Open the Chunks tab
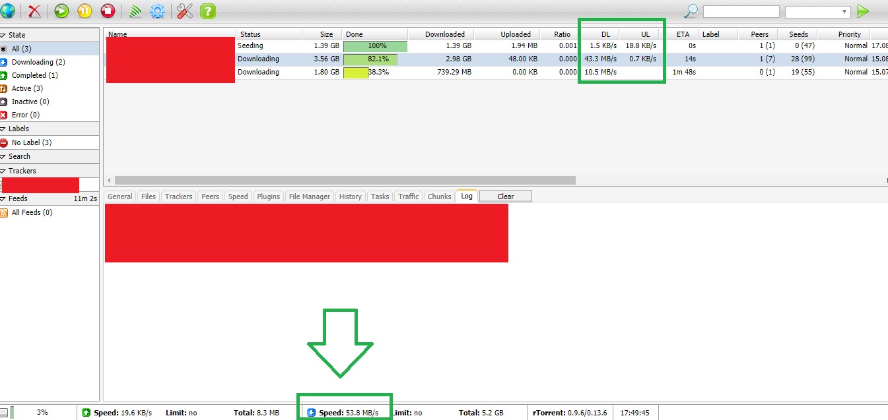 pos(439,196)
